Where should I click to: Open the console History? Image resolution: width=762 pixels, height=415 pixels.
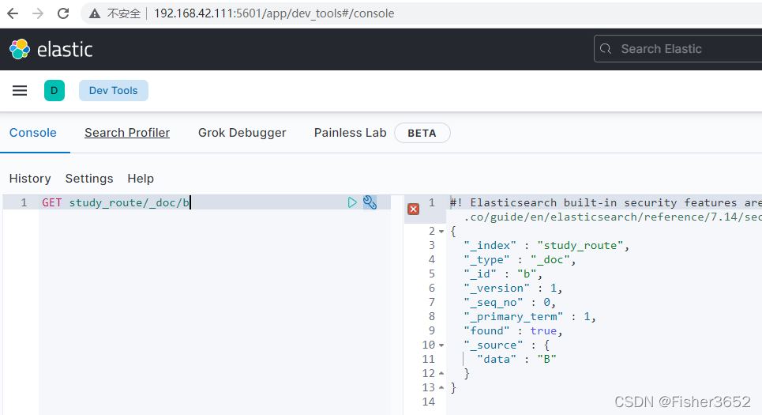[30, 179]
